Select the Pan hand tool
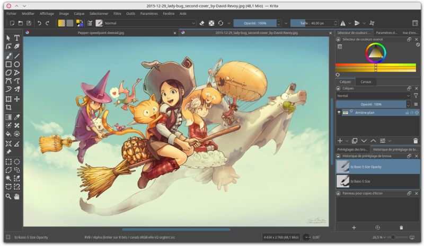Image resolution: width=424 pixels, height=246 pixels. (x=17, y=196)
